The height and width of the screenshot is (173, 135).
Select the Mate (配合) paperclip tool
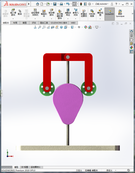pos(20,12)
